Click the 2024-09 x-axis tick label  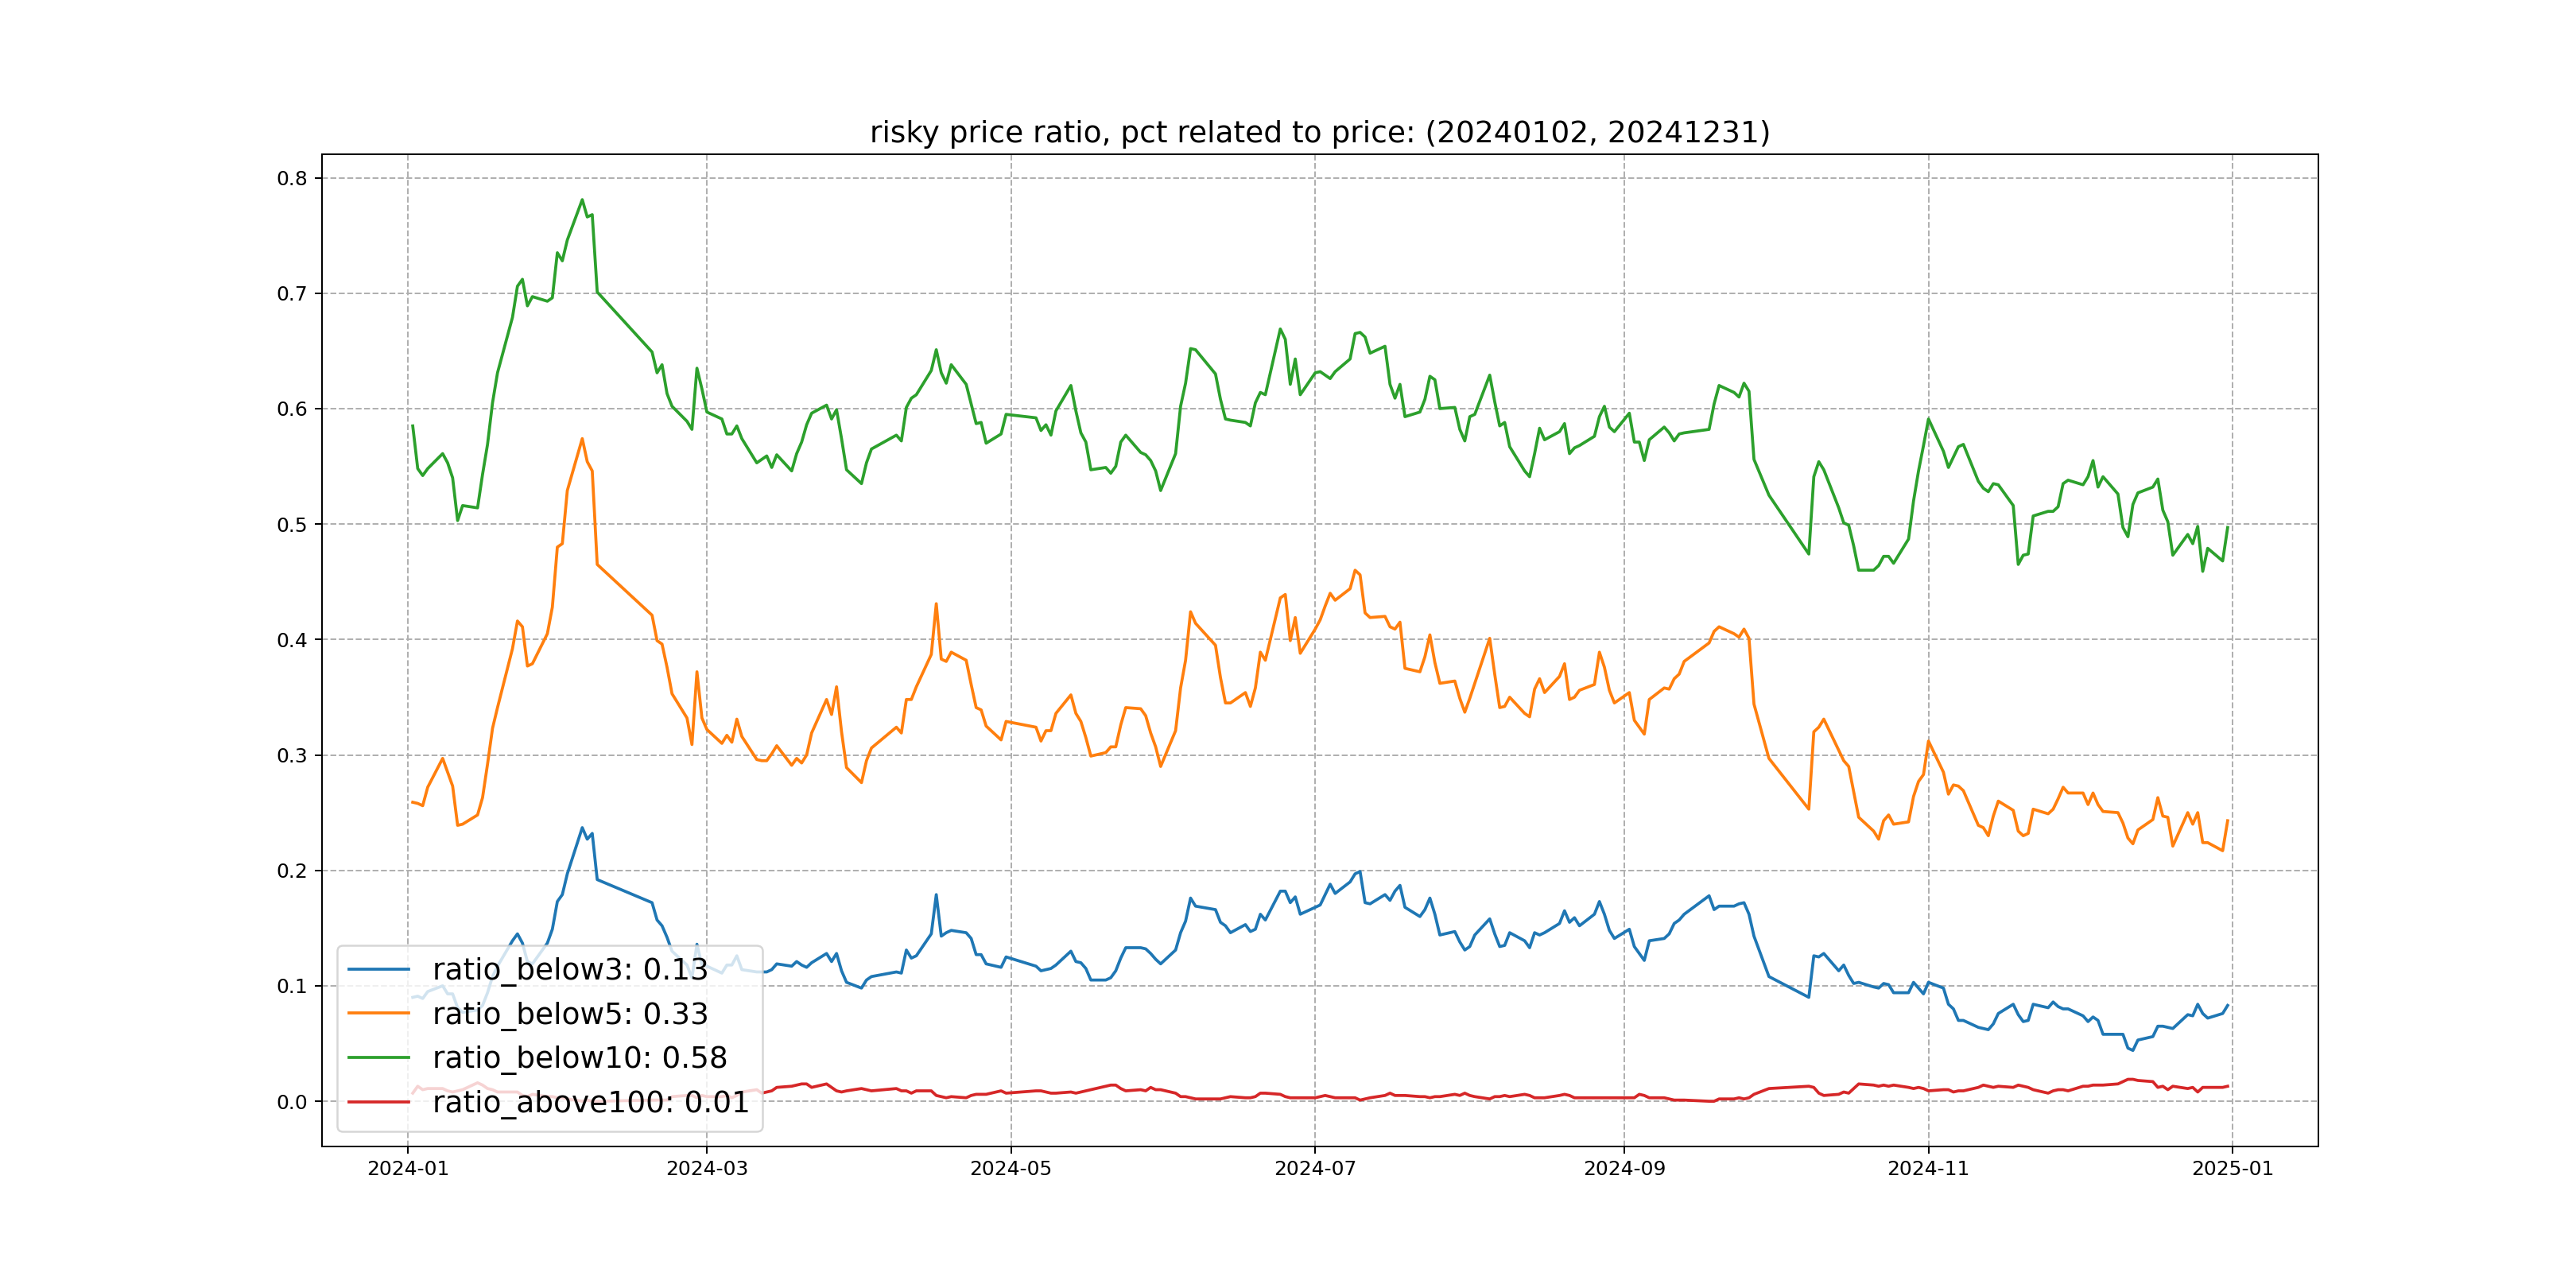coord(1624,1169)
